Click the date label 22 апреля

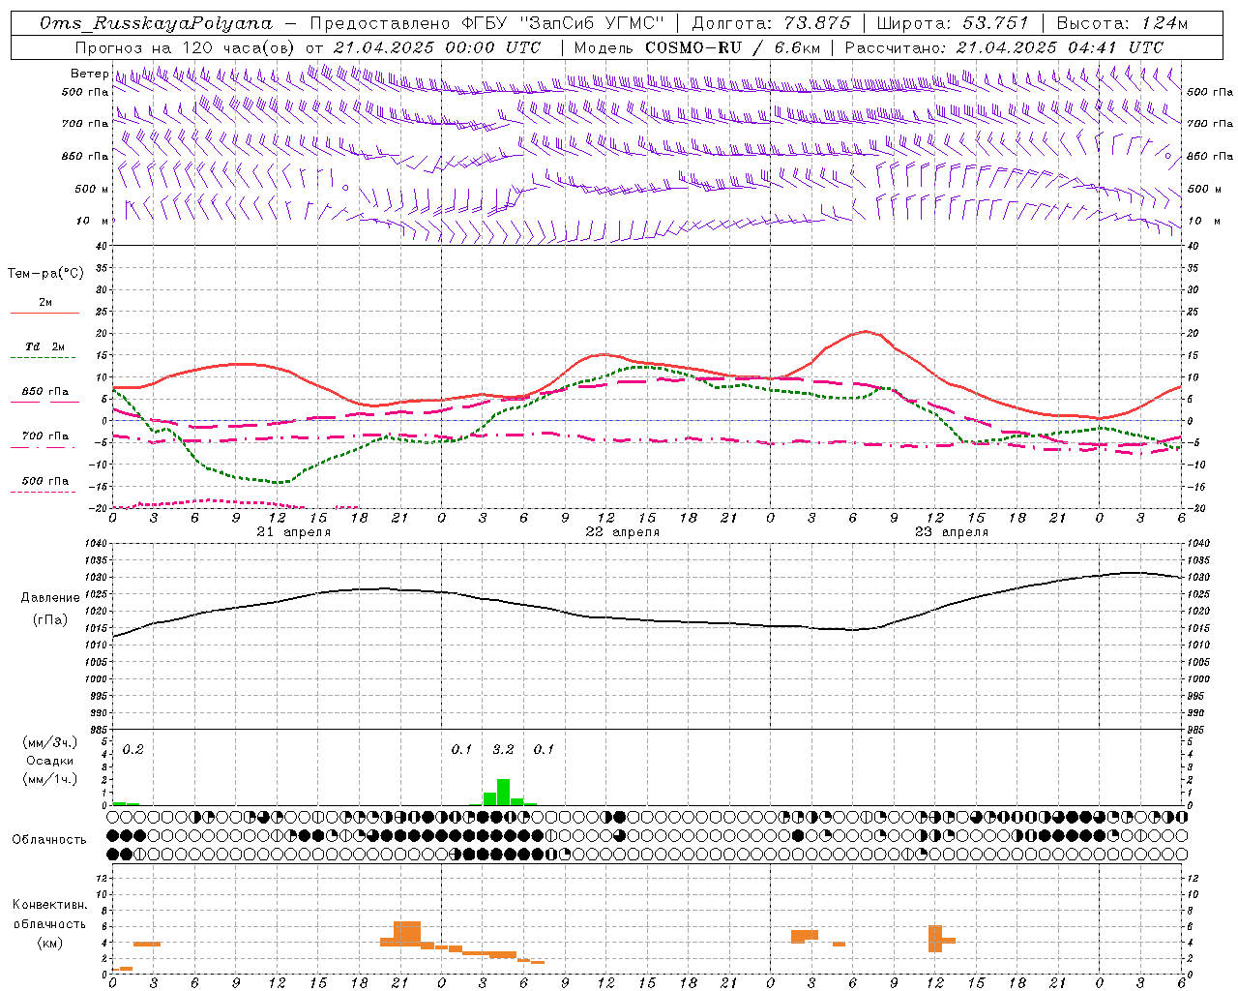pyautogui.click(x=623, y=532)
